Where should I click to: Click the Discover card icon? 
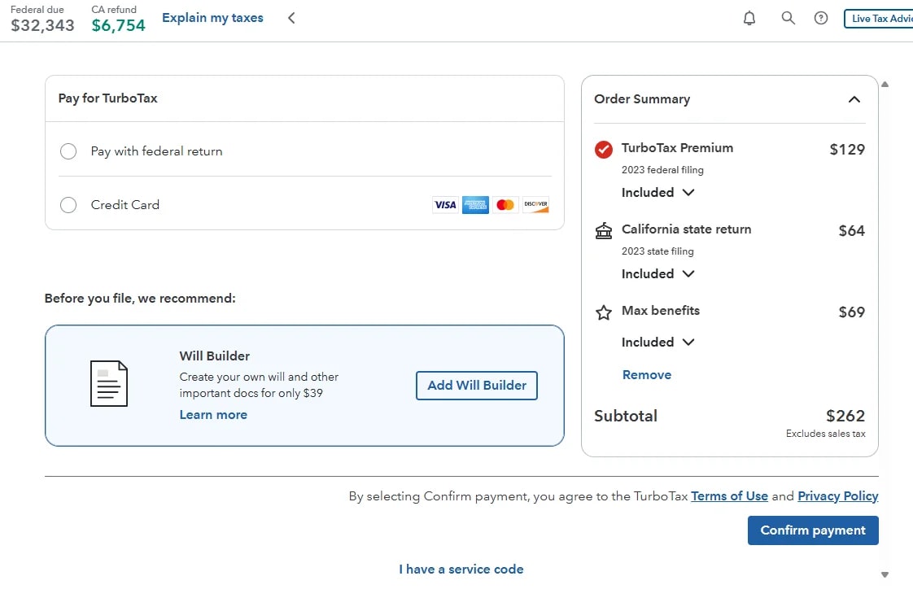(x=535, y=204)
